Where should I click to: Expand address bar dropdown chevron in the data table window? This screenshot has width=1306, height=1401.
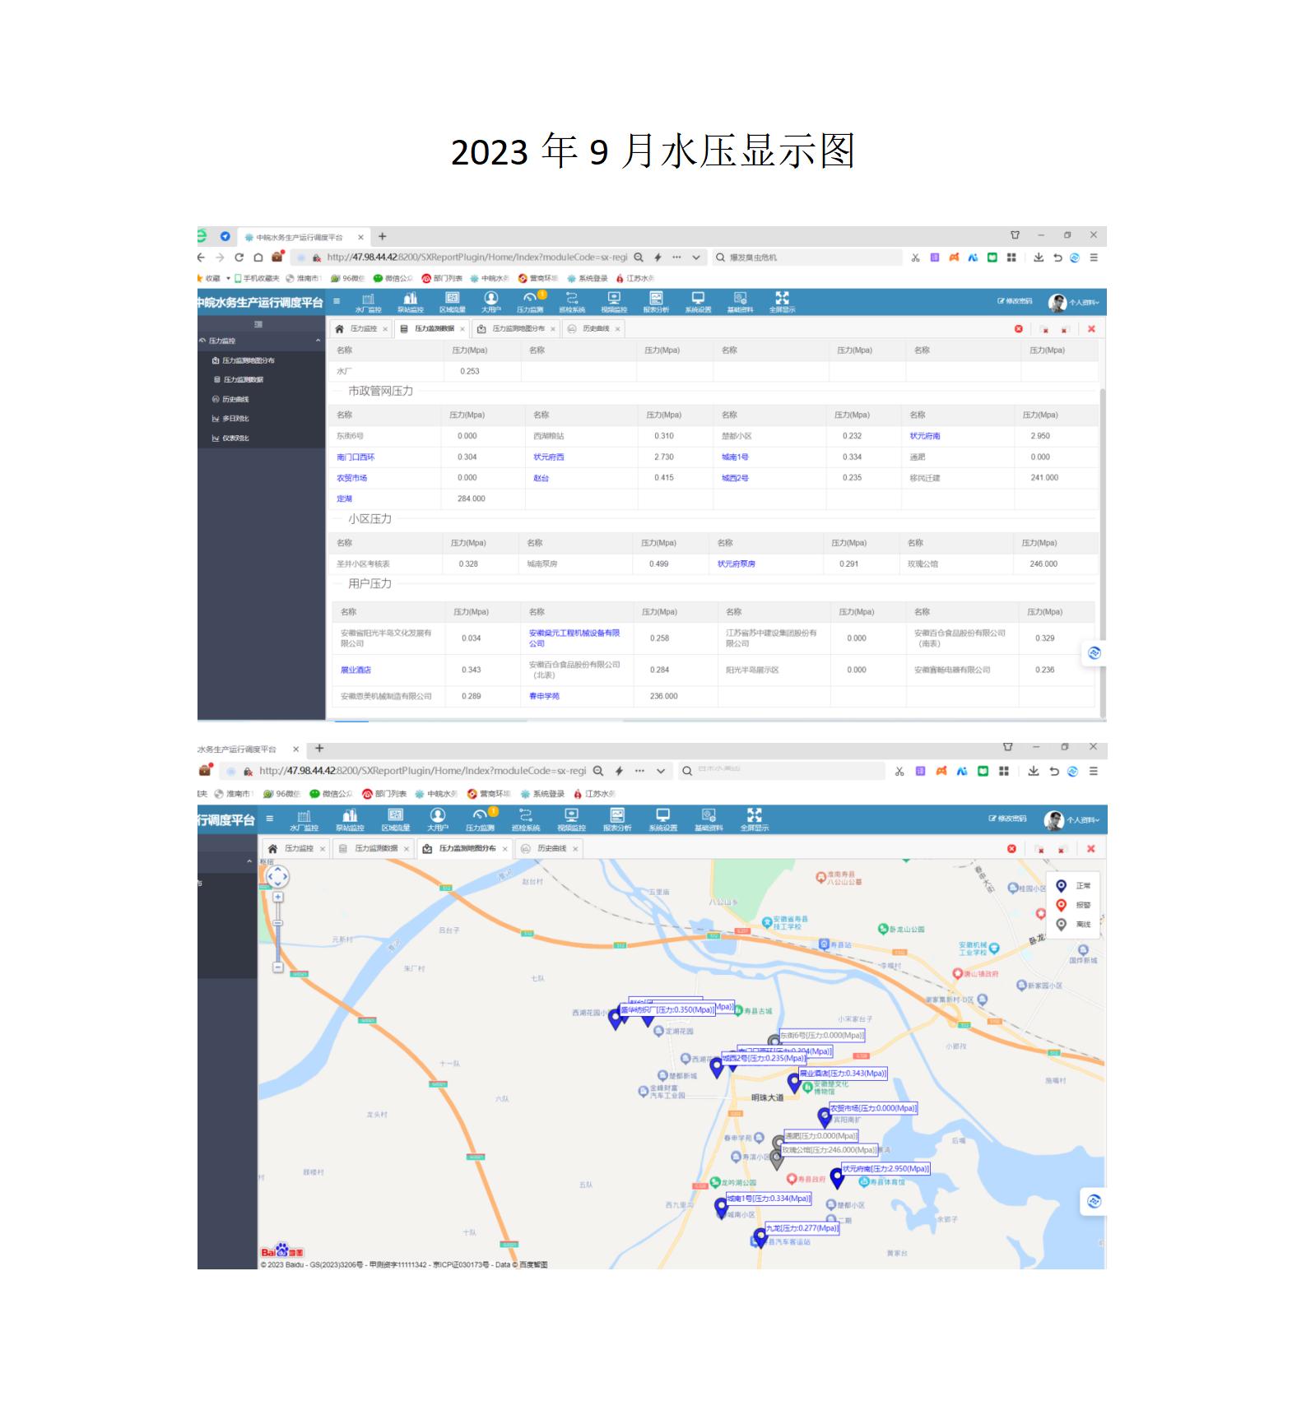click(x=696, y=257)
